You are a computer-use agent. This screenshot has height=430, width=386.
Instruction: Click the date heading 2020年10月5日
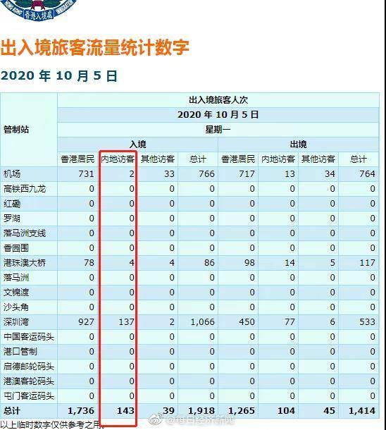[59, 76]
